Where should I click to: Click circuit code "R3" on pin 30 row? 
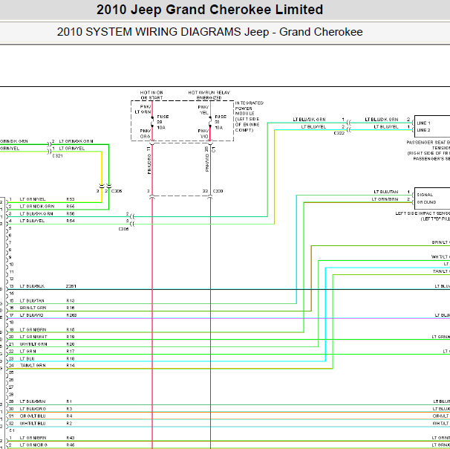click(69, 409)
